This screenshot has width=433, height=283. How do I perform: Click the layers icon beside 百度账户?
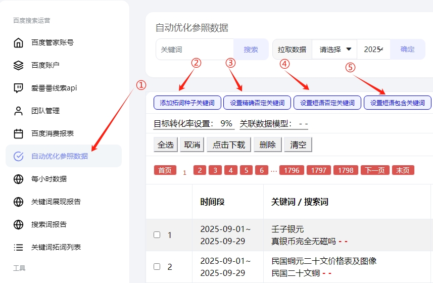19,65
